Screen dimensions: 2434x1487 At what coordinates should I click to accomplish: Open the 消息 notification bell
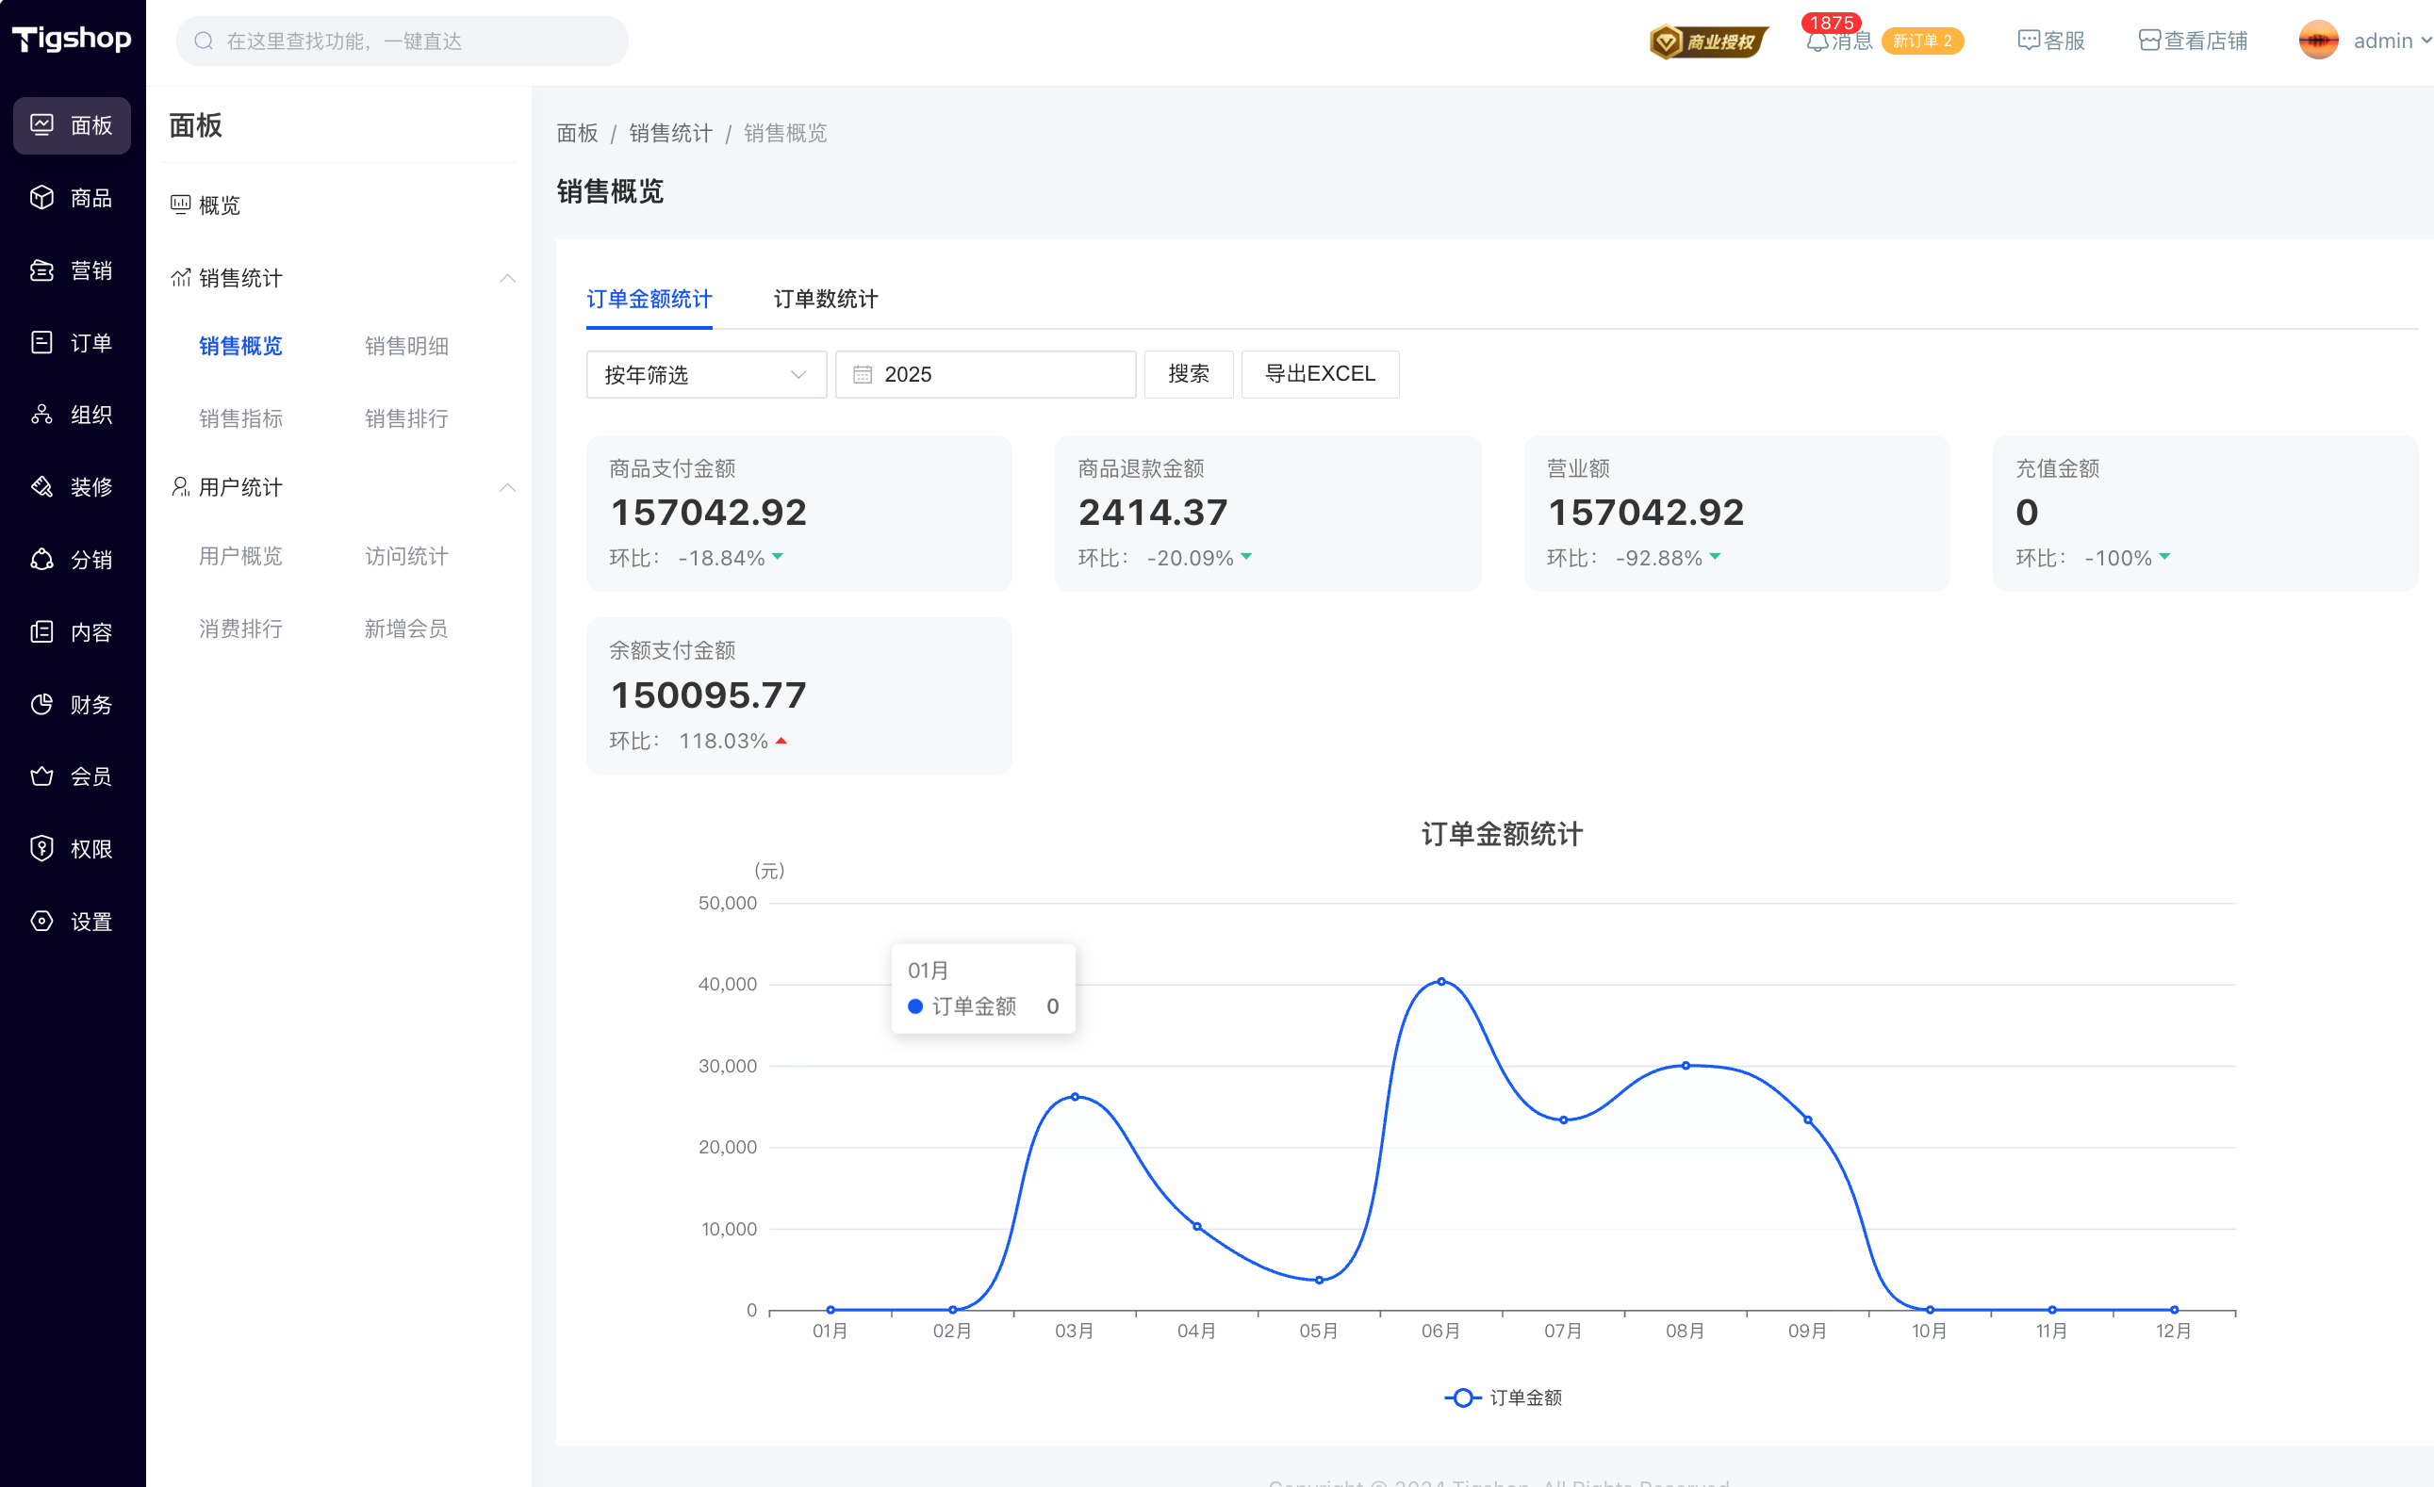[x=1817, y=41]
